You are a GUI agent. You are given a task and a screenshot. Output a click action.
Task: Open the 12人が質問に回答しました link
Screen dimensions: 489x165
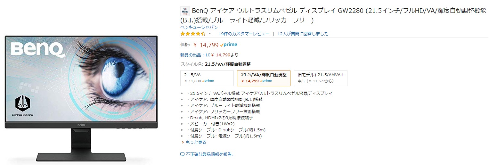[303, 34]
